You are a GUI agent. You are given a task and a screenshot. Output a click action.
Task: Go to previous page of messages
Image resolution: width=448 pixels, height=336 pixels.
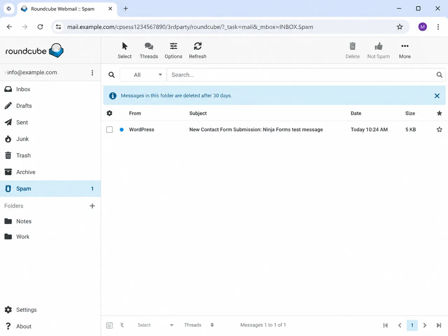click(399, 325)
